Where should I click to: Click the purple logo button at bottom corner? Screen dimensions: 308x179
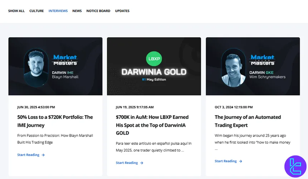tap(295, 166)
